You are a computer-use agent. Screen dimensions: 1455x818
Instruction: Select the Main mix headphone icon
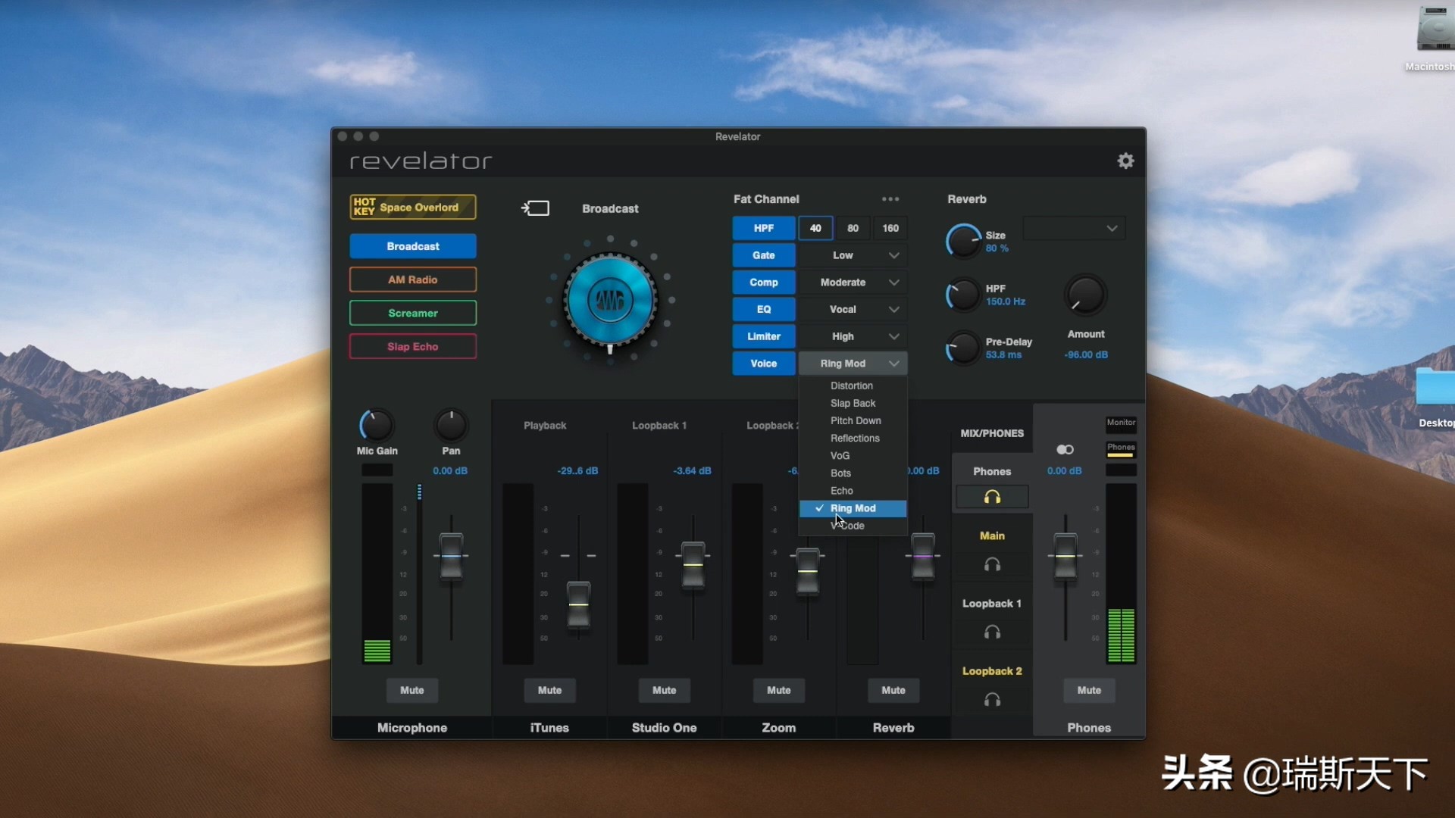tap(992, 564)
